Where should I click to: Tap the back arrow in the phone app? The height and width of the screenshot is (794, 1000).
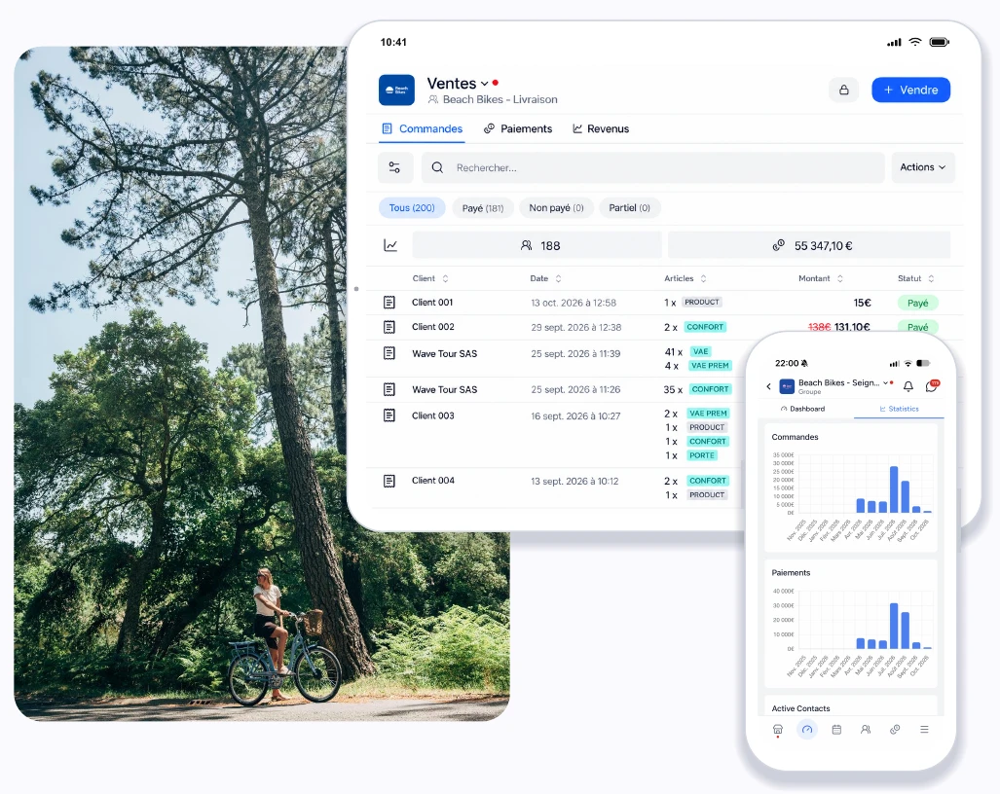pos(768,386)
